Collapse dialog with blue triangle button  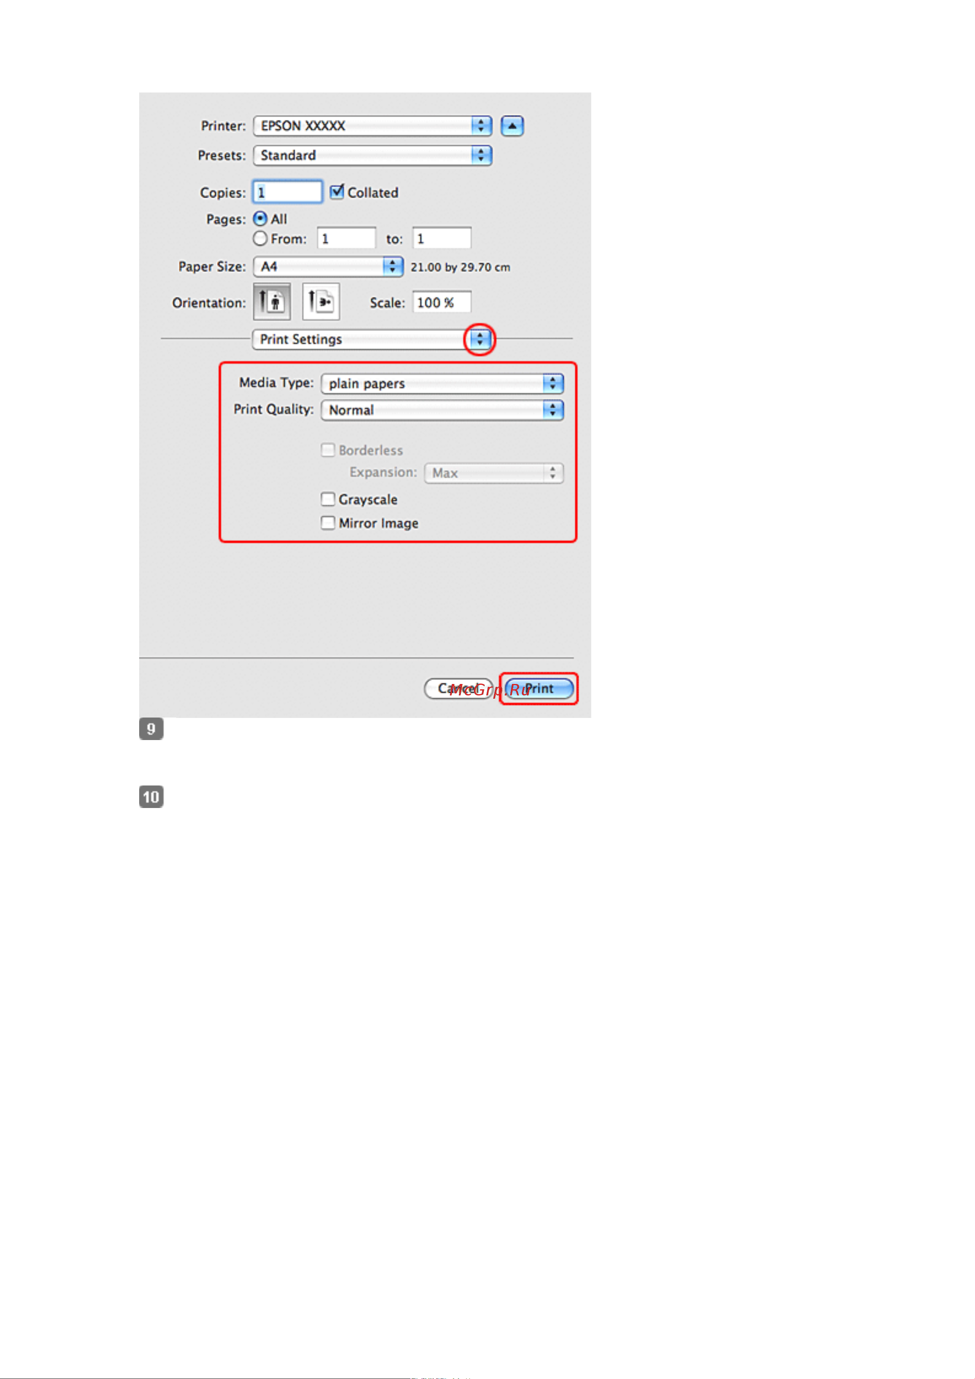[x=512, y=126]
